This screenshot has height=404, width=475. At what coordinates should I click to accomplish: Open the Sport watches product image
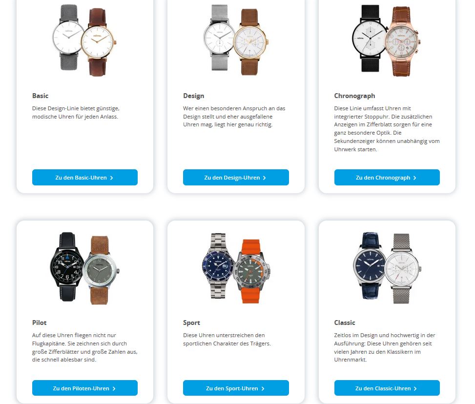point(236,268)
